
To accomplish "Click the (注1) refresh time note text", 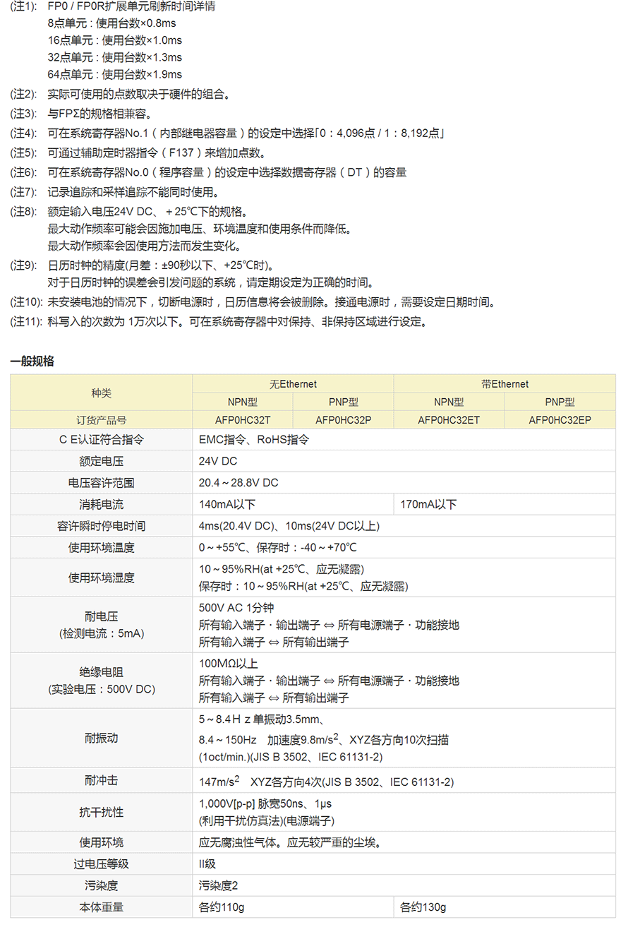I will [131, 6].
